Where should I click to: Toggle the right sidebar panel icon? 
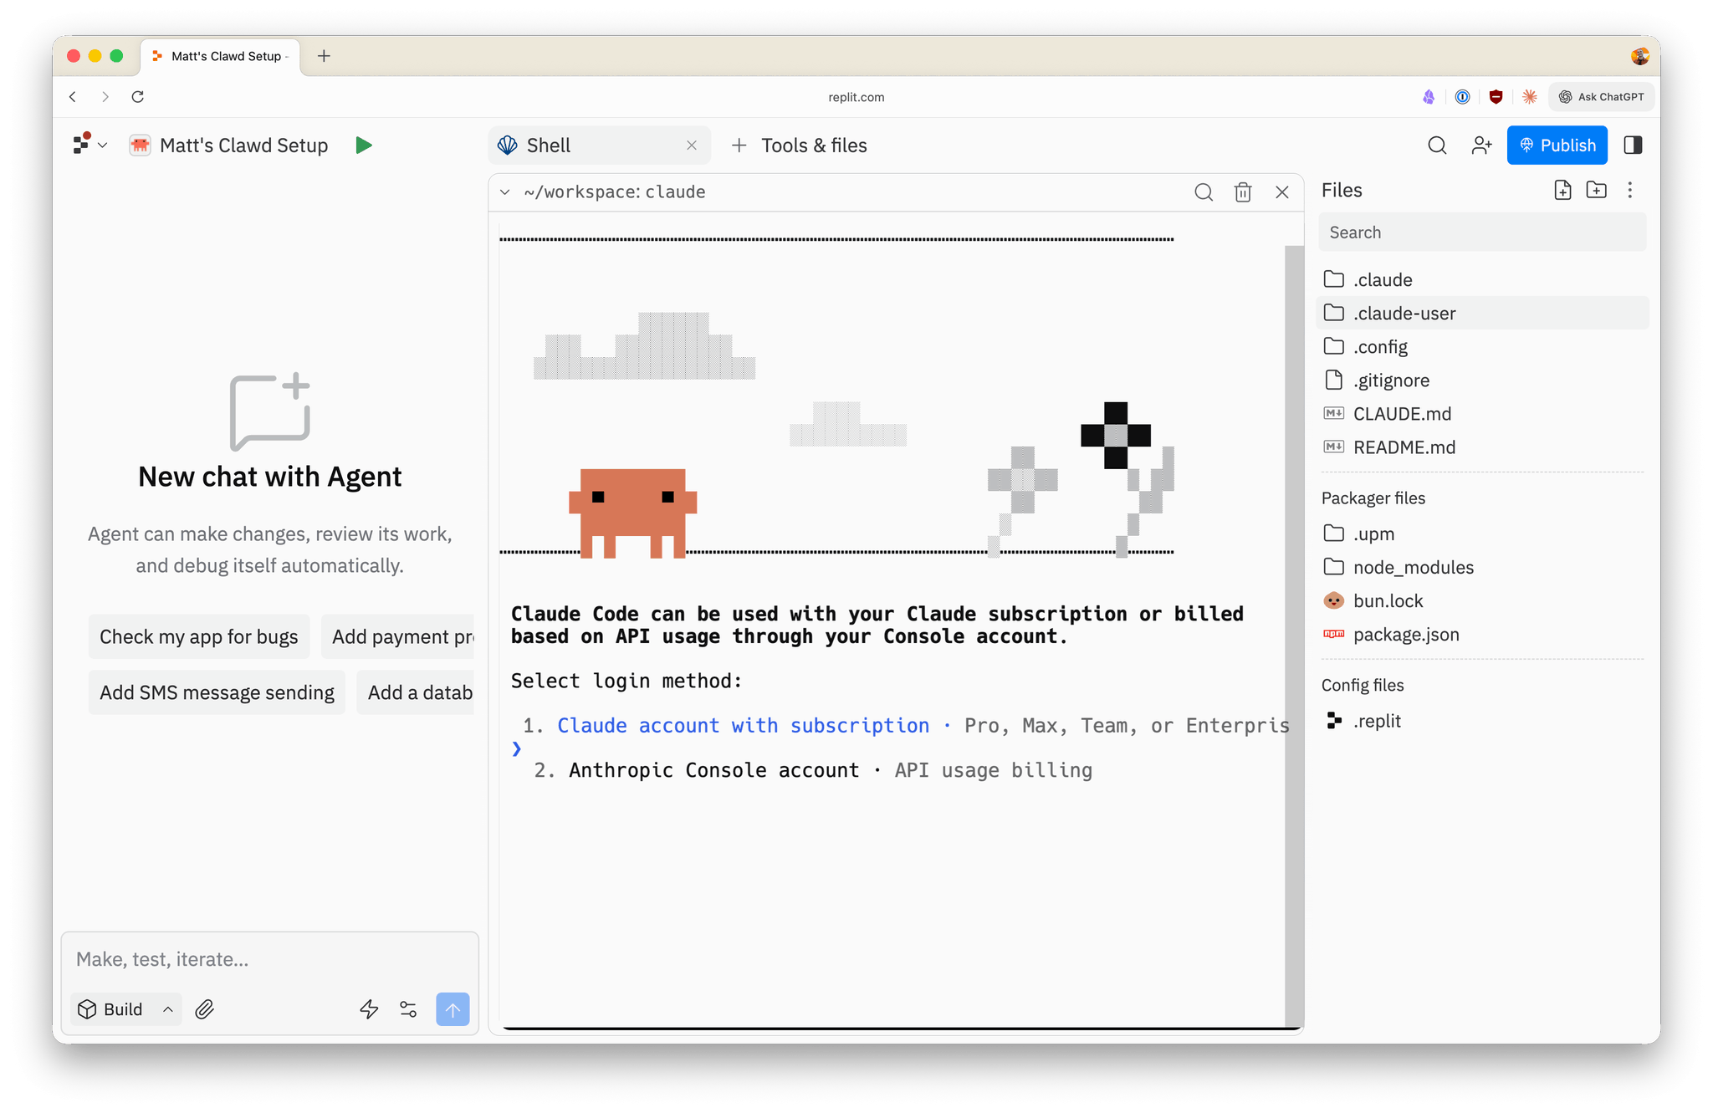(1633, 146)
